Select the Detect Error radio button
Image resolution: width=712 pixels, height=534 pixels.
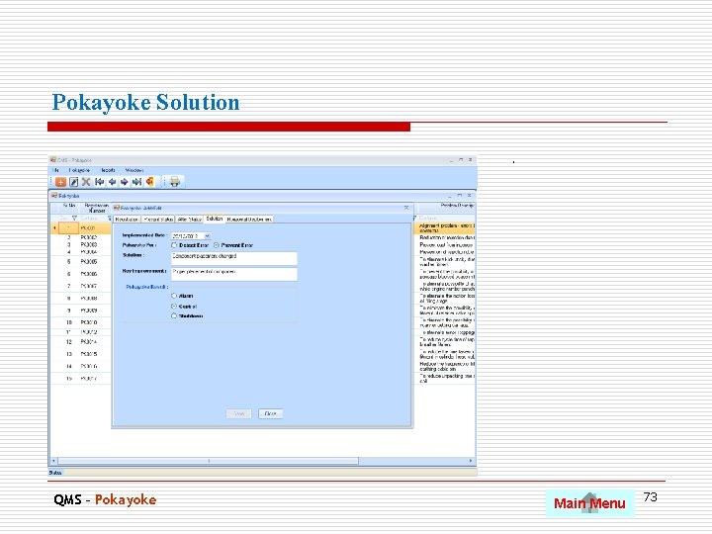[174, 245]
